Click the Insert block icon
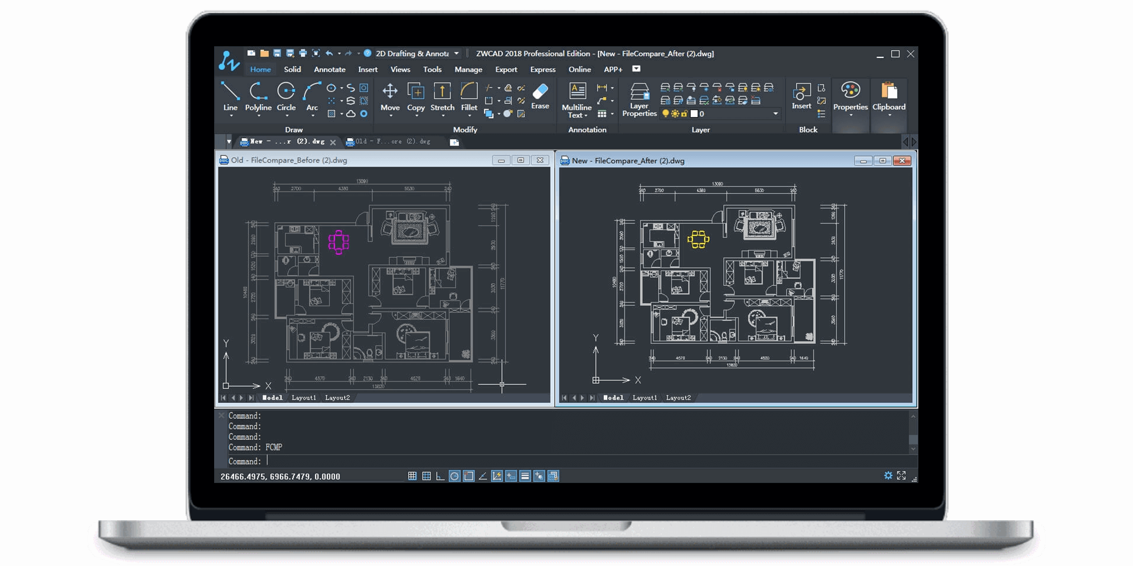Viewport: 1133px width, 566px height. coord(801,96)
